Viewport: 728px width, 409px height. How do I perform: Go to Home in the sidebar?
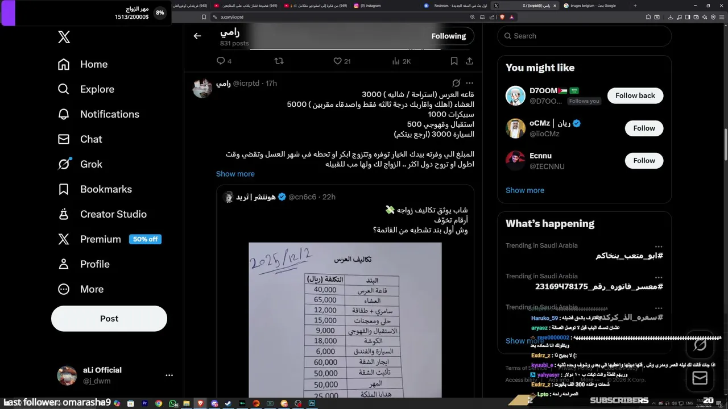pos(82,64)
